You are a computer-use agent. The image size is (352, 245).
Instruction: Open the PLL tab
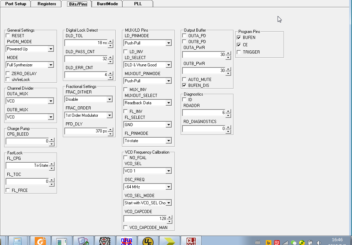pyautogui.click(x=138, y=4)
